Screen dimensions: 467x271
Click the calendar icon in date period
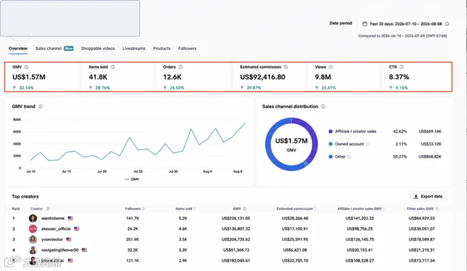tap(365, 24)
